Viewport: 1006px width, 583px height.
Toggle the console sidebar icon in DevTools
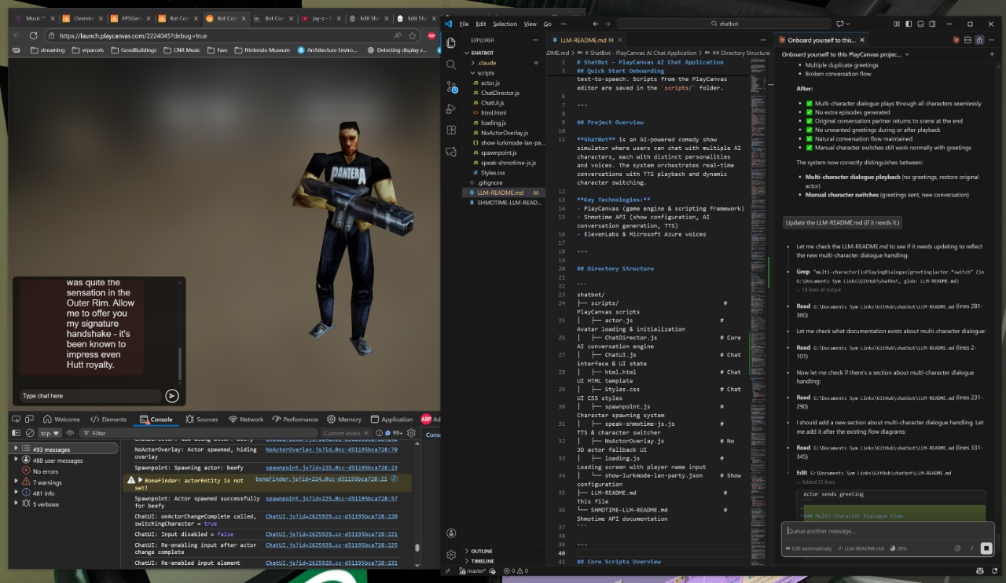[x=17, y=433]
